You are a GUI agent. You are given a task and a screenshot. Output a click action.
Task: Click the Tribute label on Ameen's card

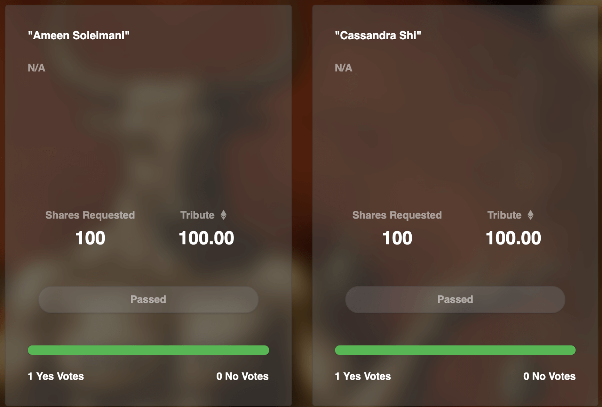(x=197, y=215)
